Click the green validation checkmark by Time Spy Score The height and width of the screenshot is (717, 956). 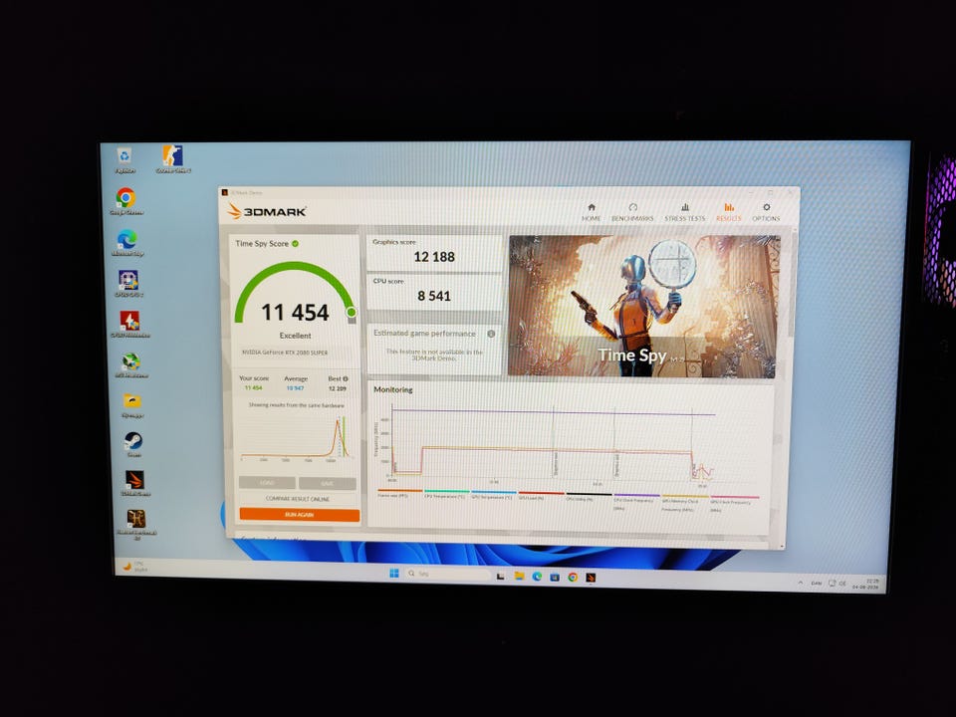pos(295,243)
